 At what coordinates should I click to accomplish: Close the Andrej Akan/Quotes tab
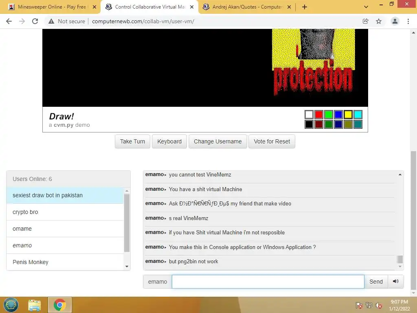pyautogui.click(x=289, y=7)
